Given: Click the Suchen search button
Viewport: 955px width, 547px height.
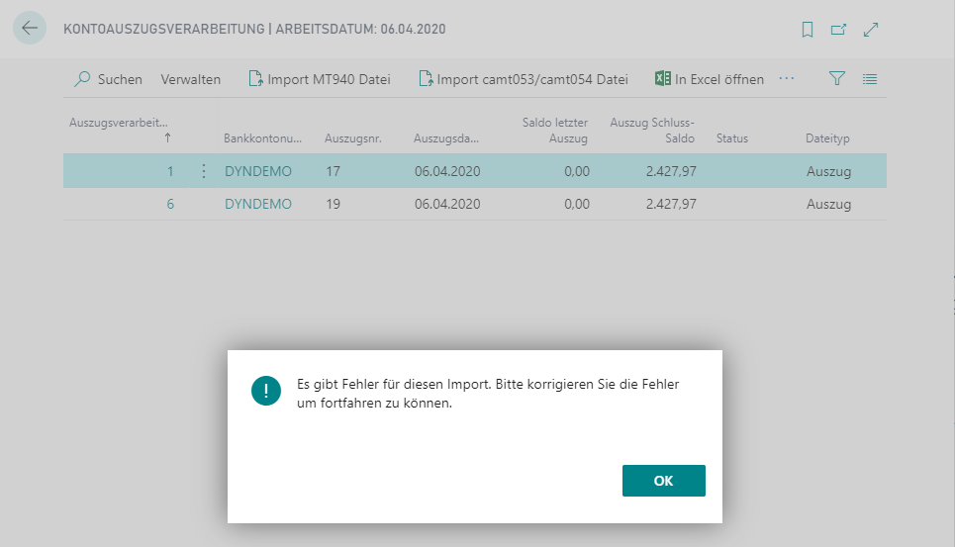Looking at the screenshot, I should [108, 79].
